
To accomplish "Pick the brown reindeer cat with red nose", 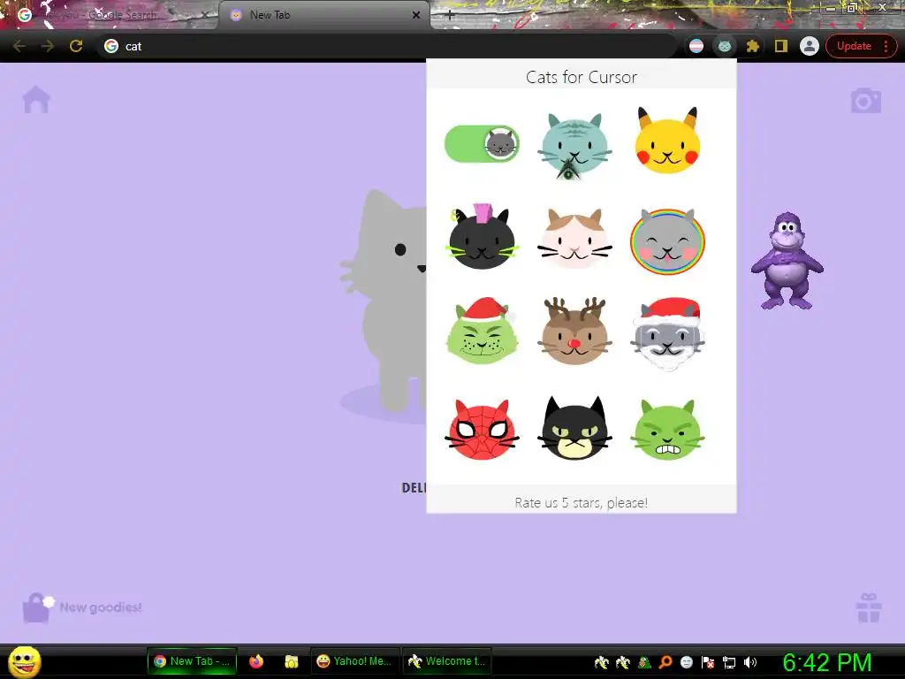I will tap(574, 331).
